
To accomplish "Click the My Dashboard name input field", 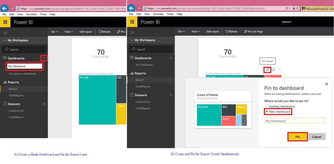I will click(x=294, y=120).
